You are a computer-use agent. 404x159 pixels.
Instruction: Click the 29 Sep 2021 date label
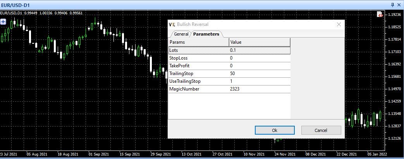160,154
